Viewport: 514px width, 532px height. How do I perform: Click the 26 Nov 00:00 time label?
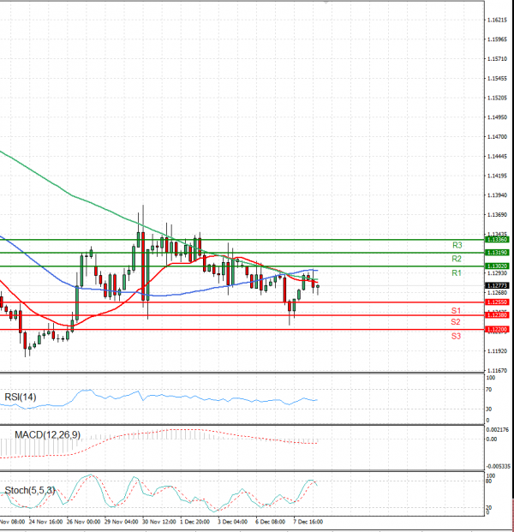click(x=83, y=522)
